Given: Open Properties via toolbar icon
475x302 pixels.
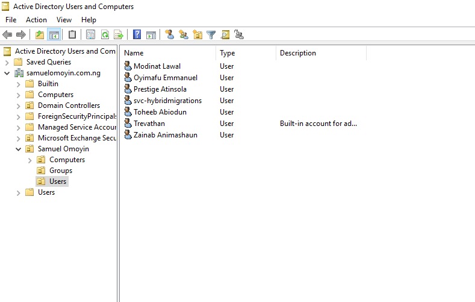Looking at the screenshot, I should pos(90,34).
